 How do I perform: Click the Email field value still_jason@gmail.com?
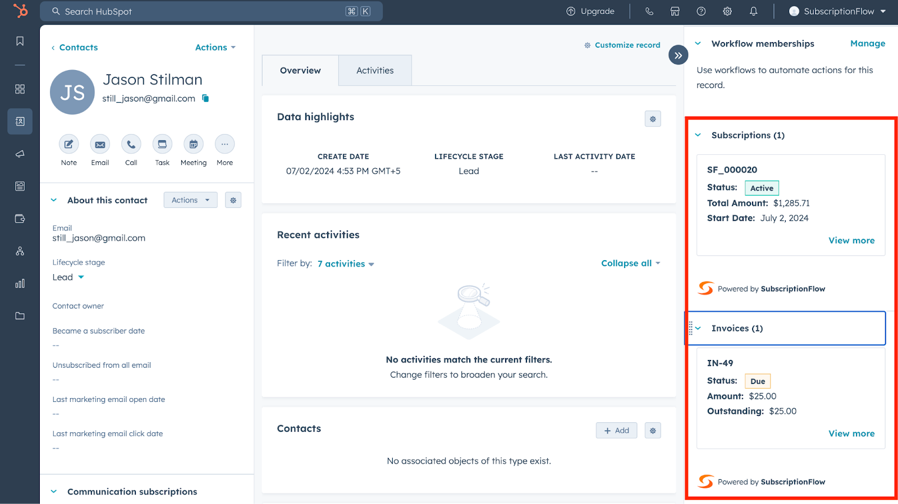pyautogui.click(x=99, y=238)
